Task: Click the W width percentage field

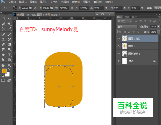Action: point(64,8)
